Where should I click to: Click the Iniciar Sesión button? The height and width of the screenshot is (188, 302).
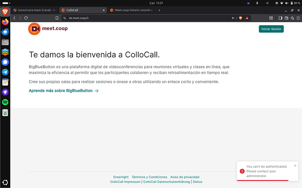pos(271,29)
